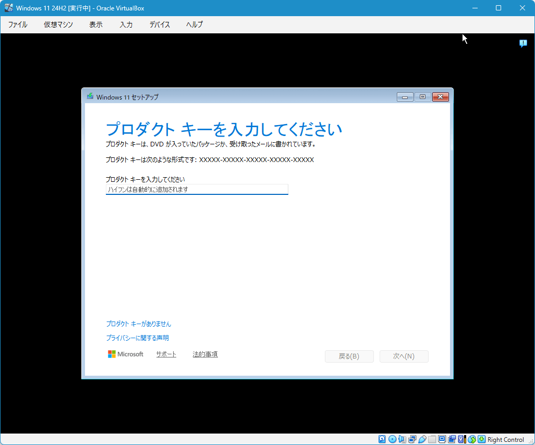Screen dimensions: 535x445
Task: Click the hard disk activity icon in status bar
Action: 382,439
